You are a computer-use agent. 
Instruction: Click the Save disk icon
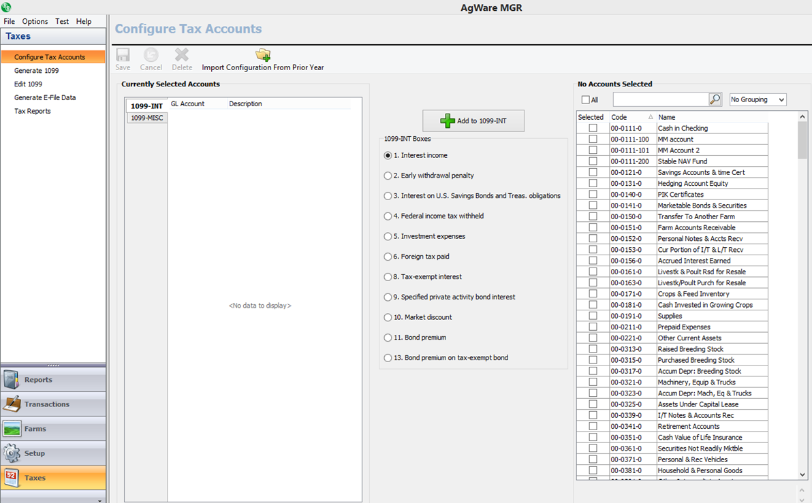123,55
